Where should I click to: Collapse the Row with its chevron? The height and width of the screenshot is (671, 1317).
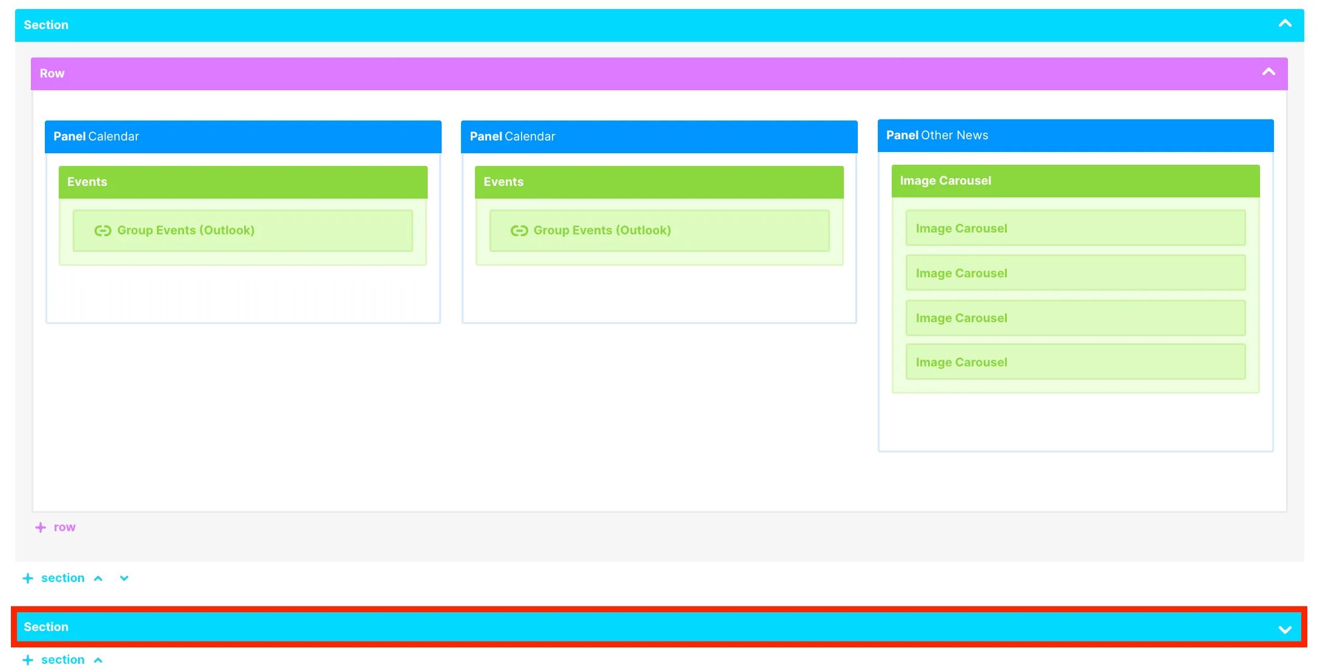[x=1269, y=73]
